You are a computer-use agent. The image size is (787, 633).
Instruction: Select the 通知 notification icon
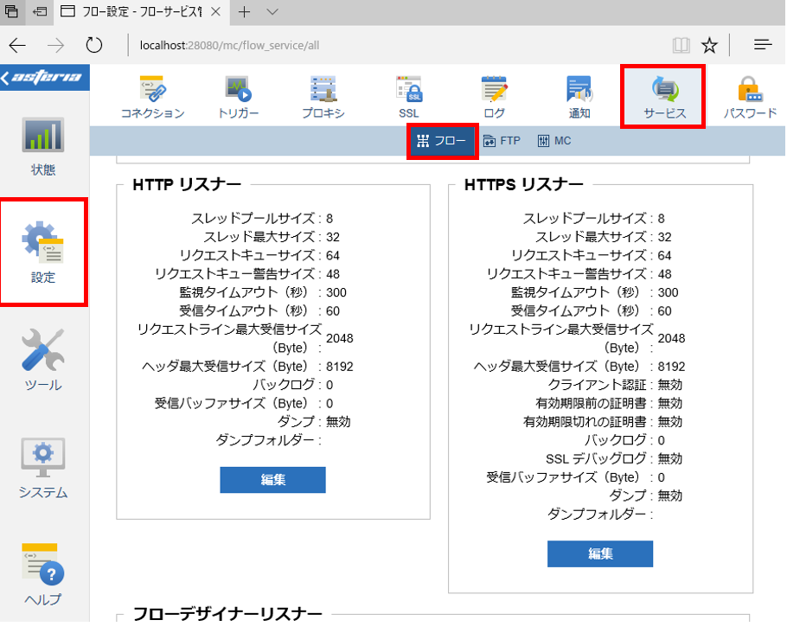579,97
